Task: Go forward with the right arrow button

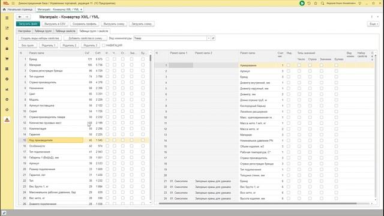Action: pyautogui.click(x=27, y=17)
